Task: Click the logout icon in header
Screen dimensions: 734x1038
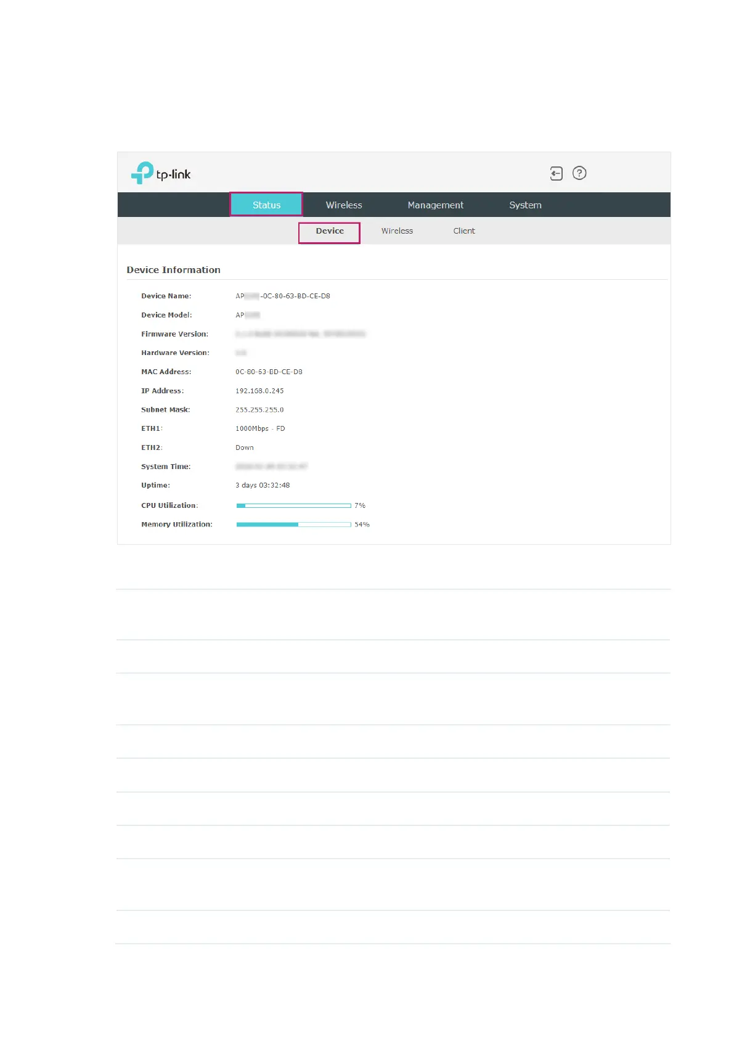Action: tap(556, 174)
